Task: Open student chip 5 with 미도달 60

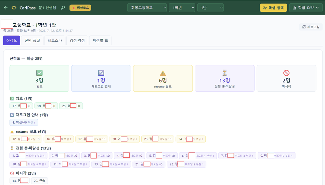Action: tap(162, 156)
